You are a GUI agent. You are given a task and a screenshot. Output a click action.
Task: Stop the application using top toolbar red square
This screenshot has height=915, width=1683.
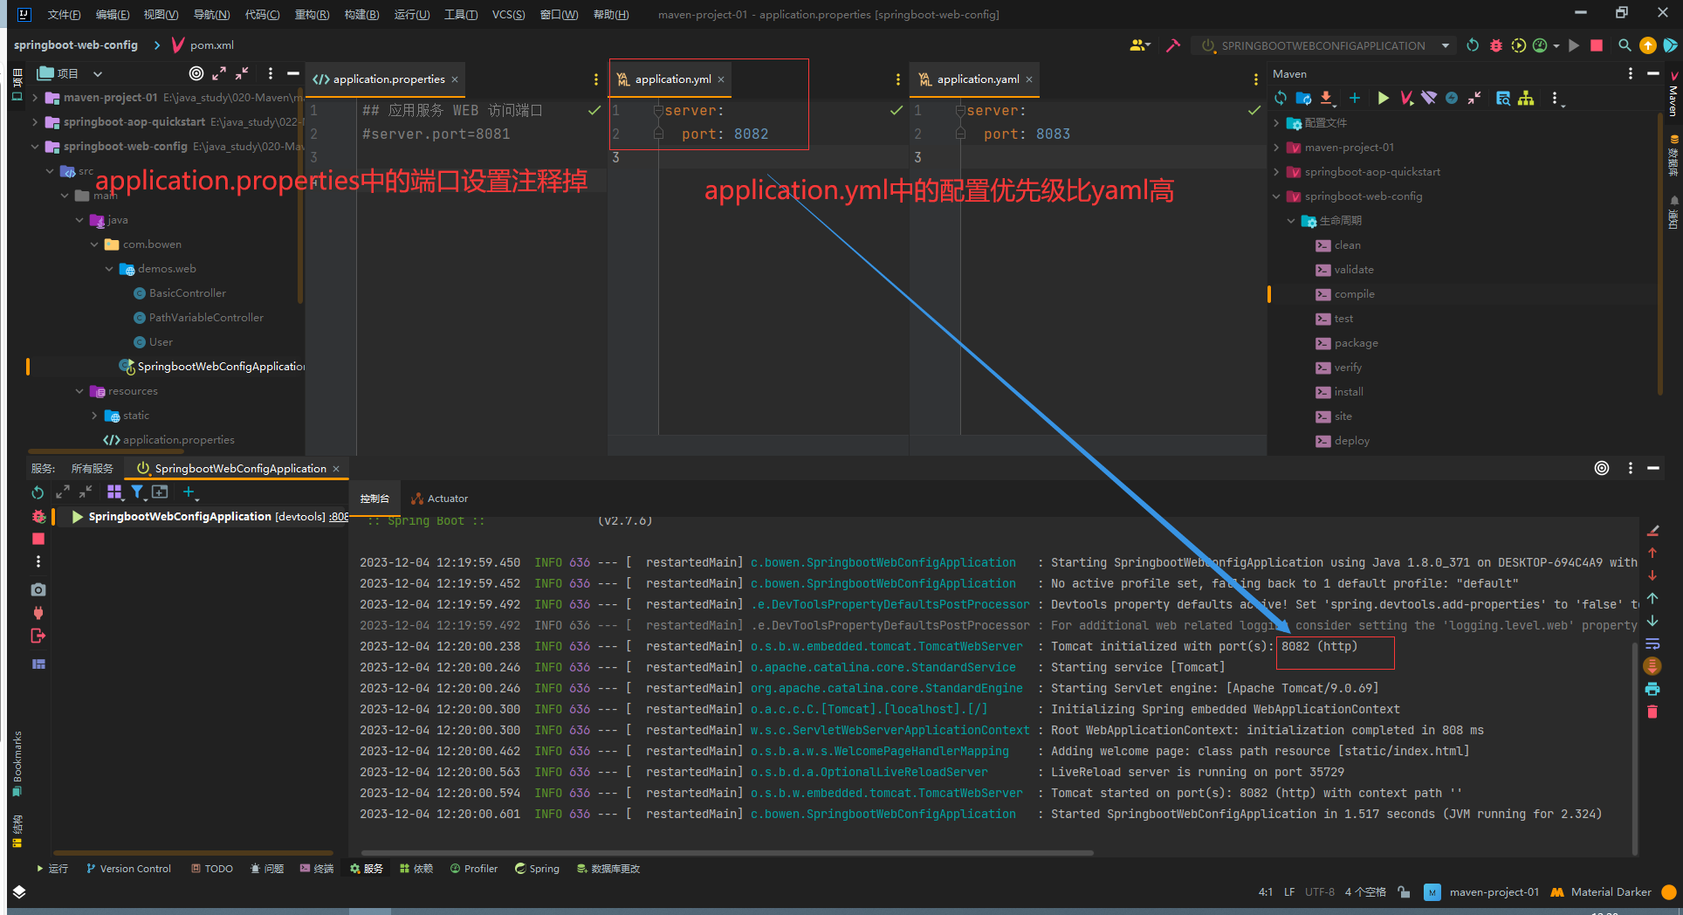point(1597,45)
